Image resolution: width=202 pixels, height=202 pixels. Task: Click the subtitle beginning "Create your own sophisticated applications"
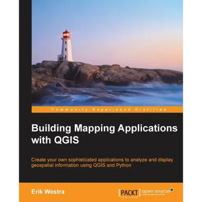[x=102, y=162]
